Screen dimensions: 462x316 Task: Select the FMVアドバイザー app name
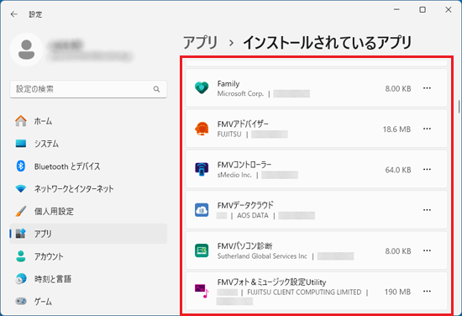tap(243, 124)
